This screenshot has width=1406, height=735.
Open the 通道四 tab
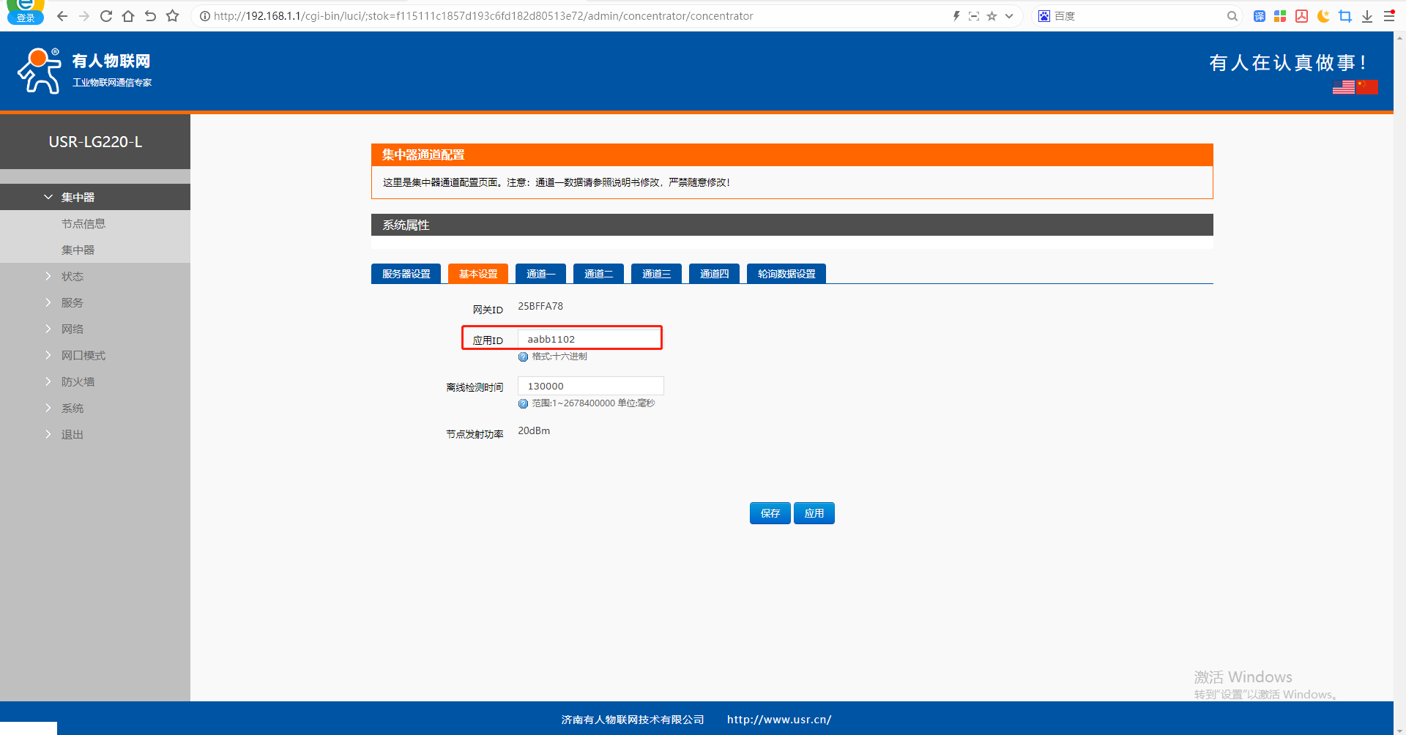click(x=714, y=274)
